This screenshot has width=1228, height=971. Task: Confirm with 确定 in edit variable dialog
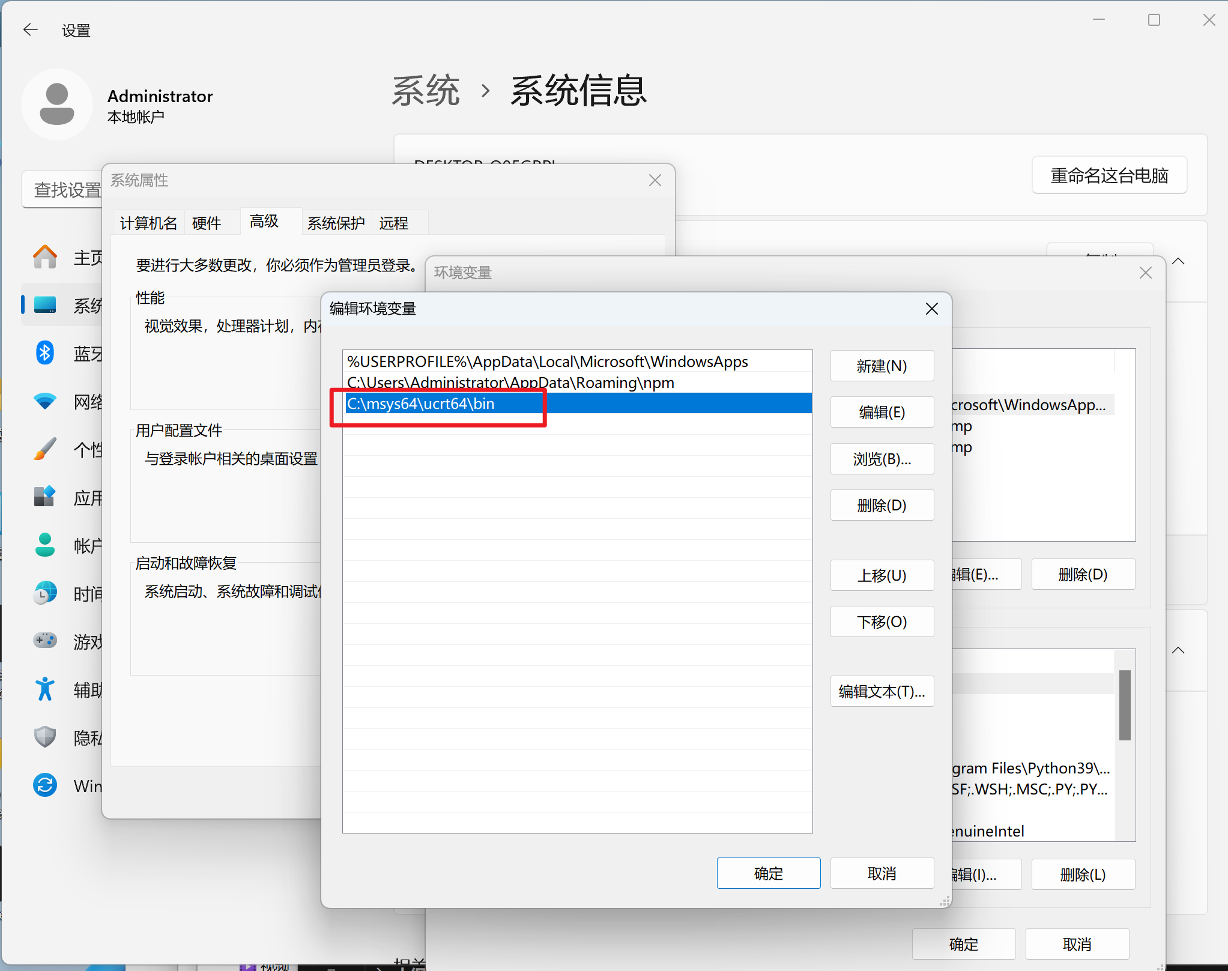pyautogui.click(x=769, y=873)
